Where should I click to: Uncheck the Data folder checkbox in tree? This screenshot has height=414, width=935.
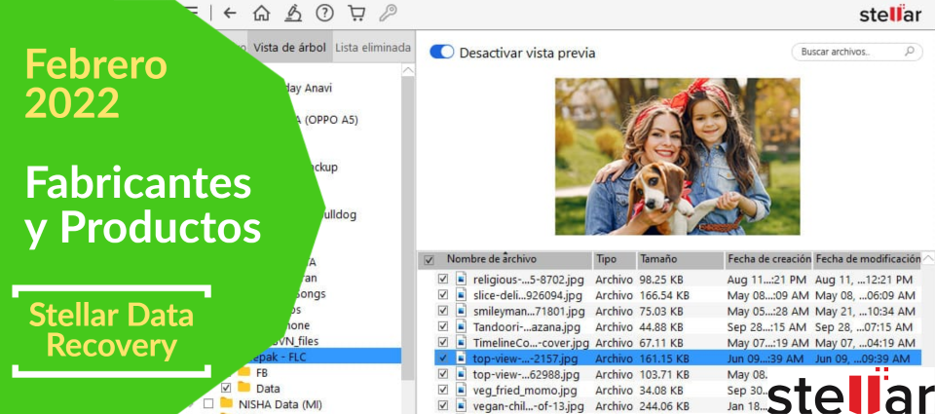coord(225,388)
